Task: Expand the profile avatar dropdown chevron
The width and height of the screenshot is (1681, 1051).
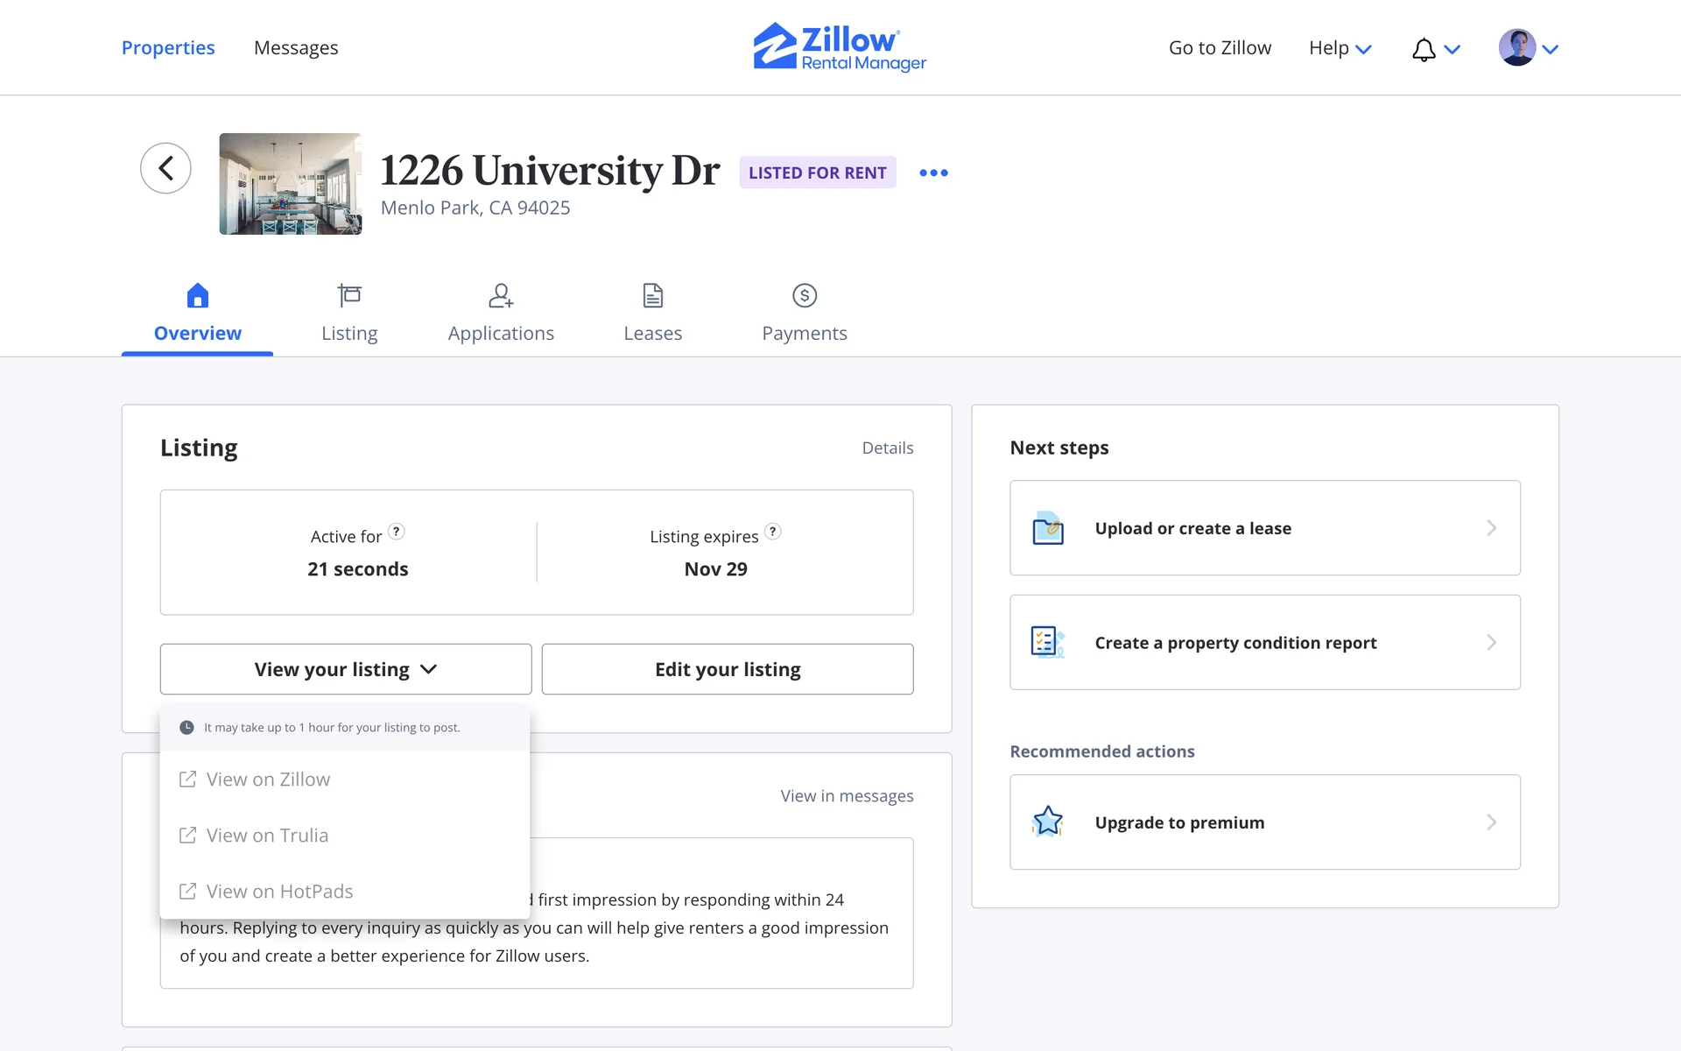Action: click(x=1551, y=49)
